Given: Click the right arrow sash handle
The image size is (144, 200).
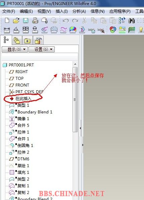Looking at the screenshot, I should [x=83, y=145].
